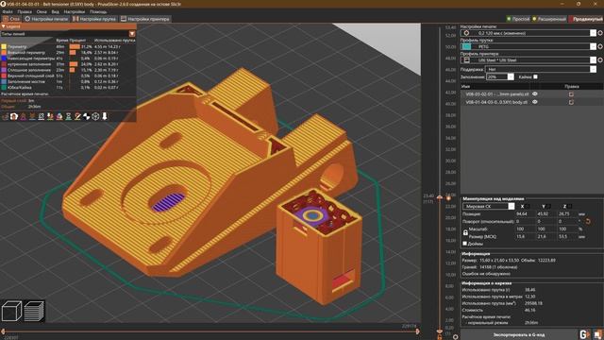Open legend view type dropdown arrow

click(132, 34)
